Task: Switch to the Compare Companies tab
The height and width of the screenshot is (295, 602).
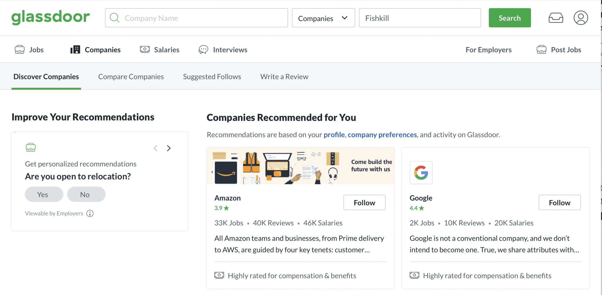Action: (131, 76)
